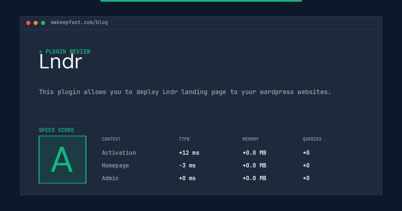Click the MEMORY column header
402x211 pixels.
(x=251, y=139)
